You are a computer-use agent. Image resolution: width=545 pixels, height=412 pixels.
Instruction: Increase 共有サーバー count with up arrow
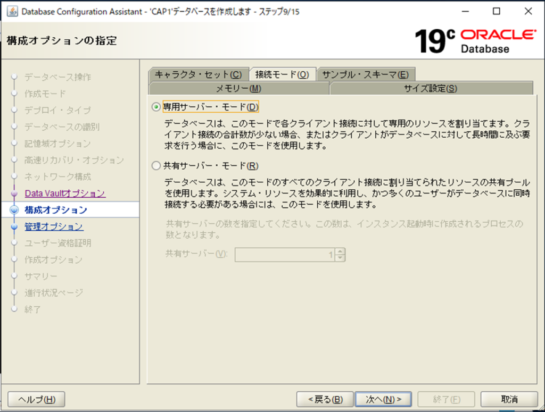tap(341, 252)
